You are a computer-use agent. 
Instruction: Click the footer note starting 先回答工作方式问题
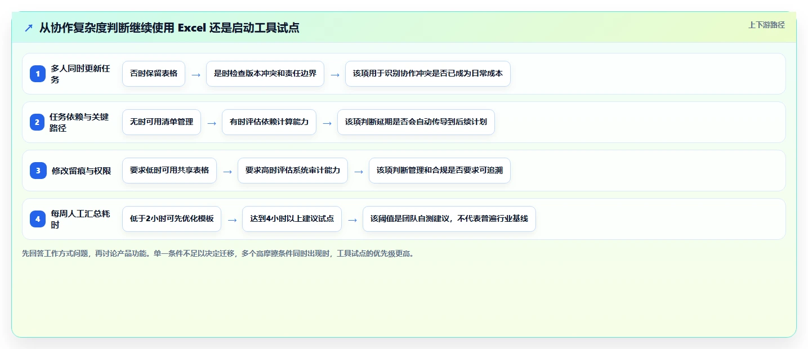[219, 254]
